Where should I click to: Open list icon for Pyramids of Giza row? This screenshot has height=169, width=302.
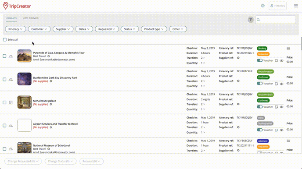288,48
